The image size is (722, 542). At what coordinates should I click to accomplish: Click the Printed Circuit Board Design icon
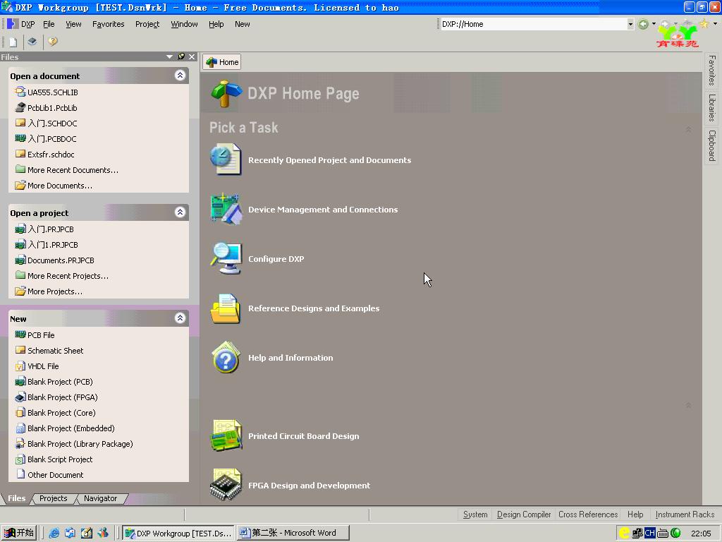click(x=226, y=435)
